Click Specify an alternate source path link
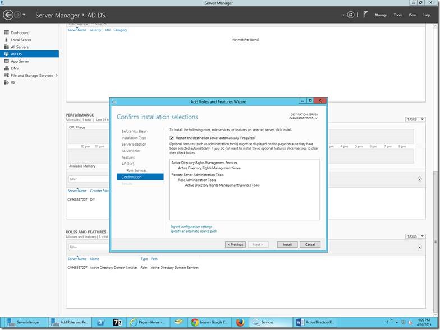The image size is (440, 330). tap(193, 231)
